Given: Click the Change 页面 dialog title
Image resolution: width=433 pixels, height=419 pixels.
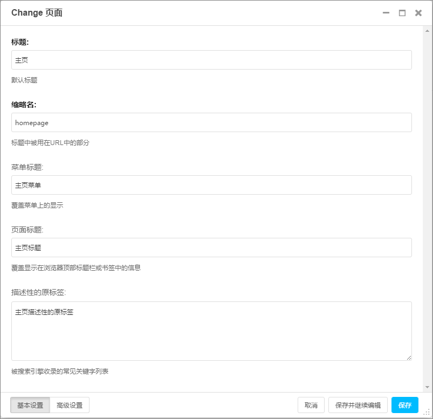Looking at the screenshot, I should click(37, 13).
